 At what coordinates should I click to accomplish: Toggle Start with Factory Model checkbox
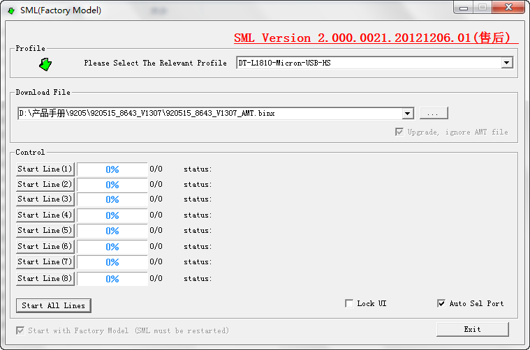point(20,330)
